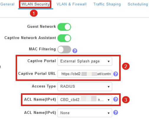Open the VLAN & Firewall tab
This screenshot has height=120, width=149.
pos(71,4)
